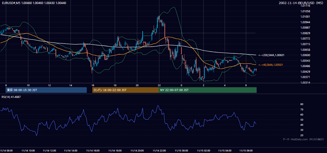Screen dimensions: 327x153
Task: Click price level 1.00314 on axis
Action: [306, 83]
